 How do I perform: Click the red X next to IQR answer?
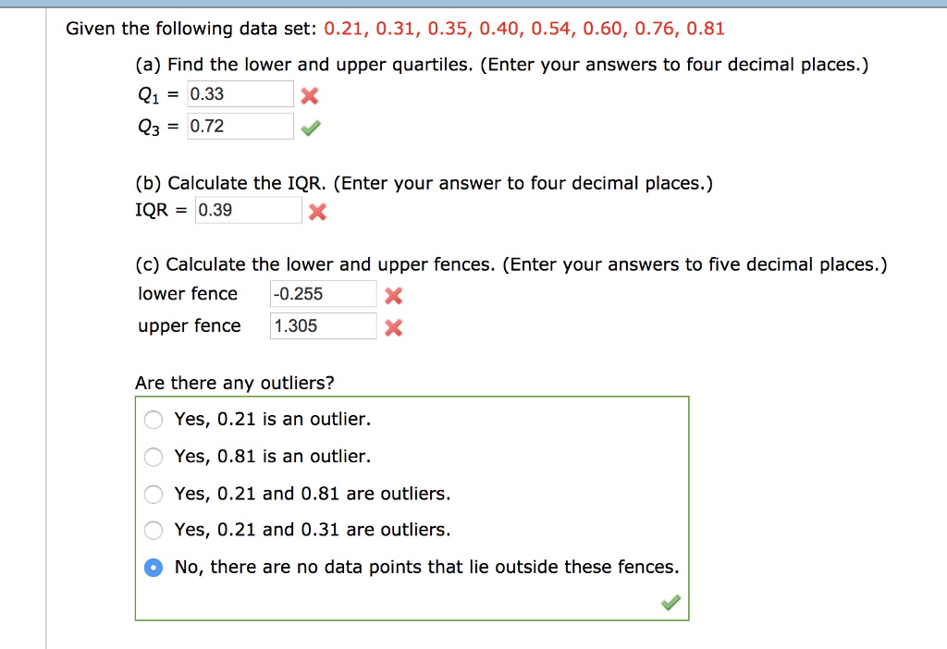318,212
